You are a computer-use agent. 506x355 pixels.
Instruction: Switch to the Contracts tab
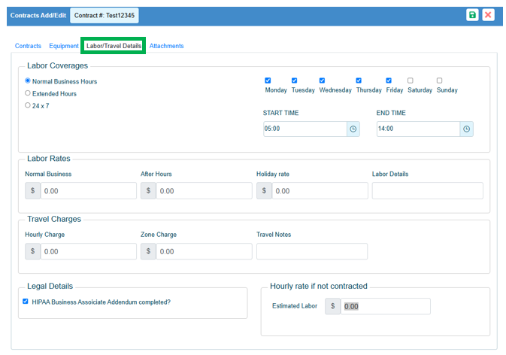(x=28, y=46)
